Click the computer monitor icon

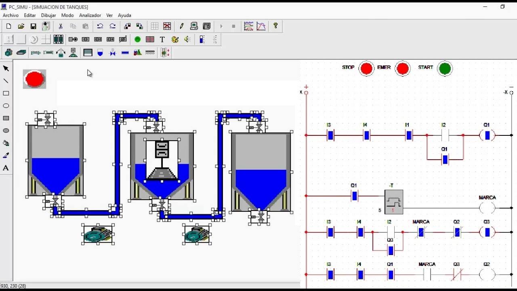point(194,26)
